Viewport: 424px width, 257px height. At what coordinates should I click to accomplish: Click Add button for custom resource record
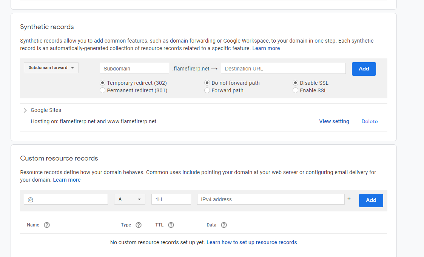(371, 200)
